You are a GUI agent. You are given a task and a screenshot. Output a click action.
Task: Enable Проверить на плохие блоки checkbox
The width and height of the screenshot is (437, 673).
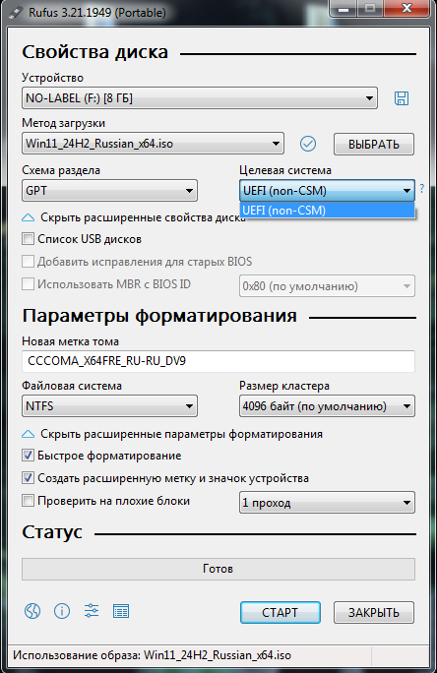(x=28, y=501)
